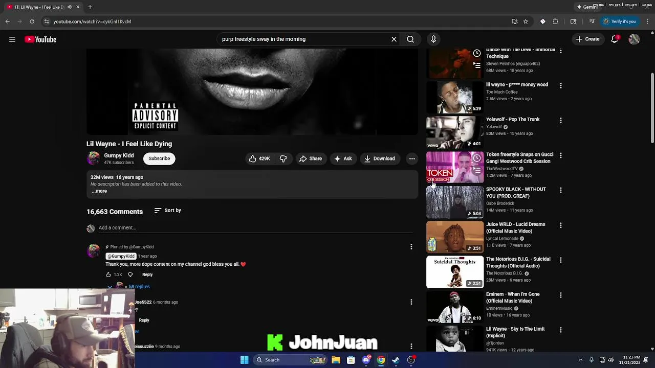Screen dimensions: 655x368
Task: Subscribe to Gumpy Kidd
Action: [x=159, y=158]
